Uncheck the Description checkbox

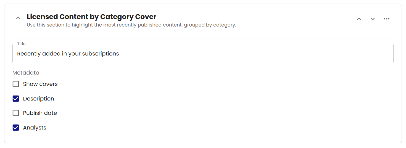pos(16,99)
